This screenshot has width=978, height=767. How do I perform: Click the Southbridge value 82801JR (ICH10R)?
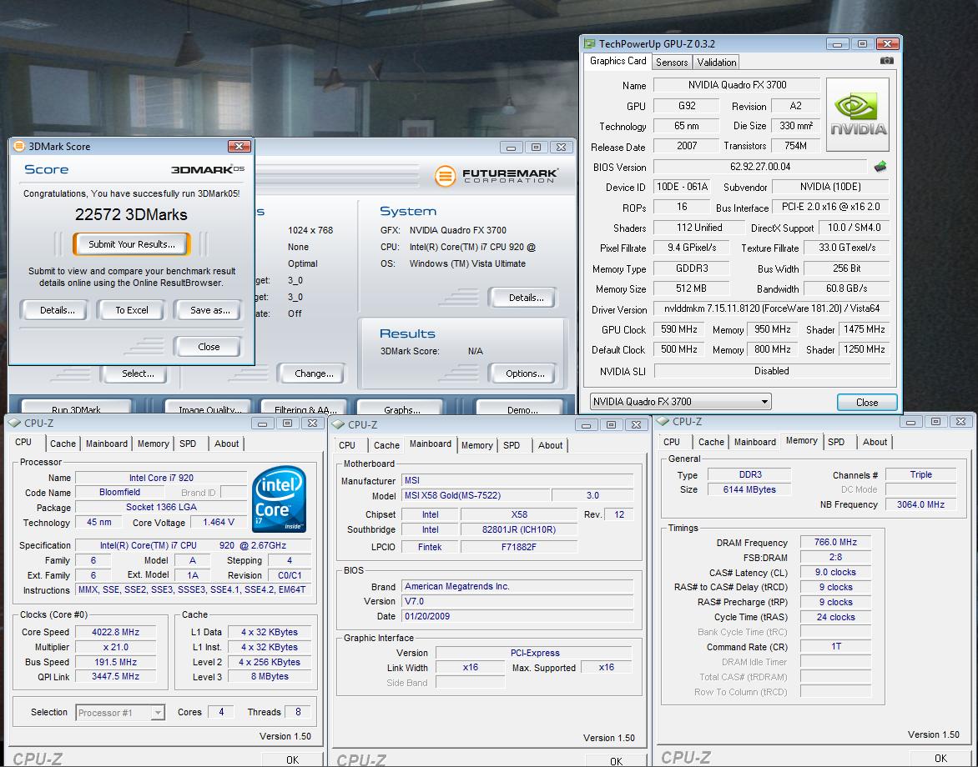(519, 530)
